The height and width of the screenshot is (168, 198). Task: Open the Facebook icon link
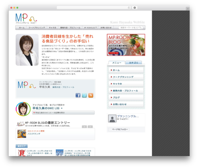(x=78, y=95)
